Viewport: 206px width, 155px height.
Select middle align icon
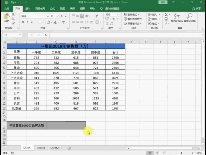tap(78, 16)
